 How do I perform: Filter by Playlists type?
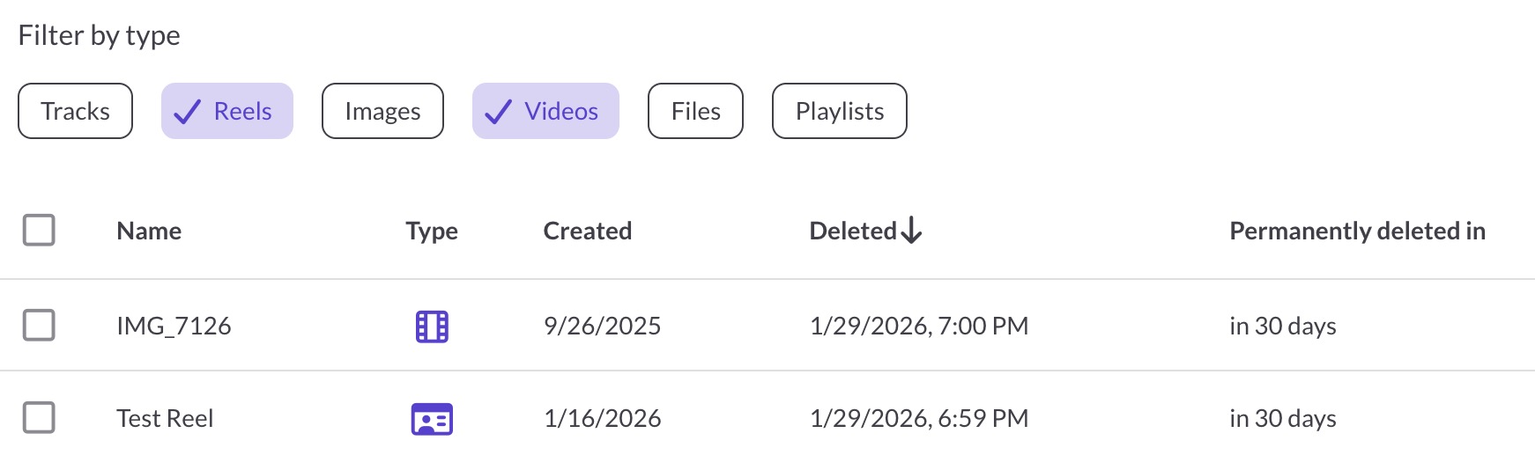(839, 111)
